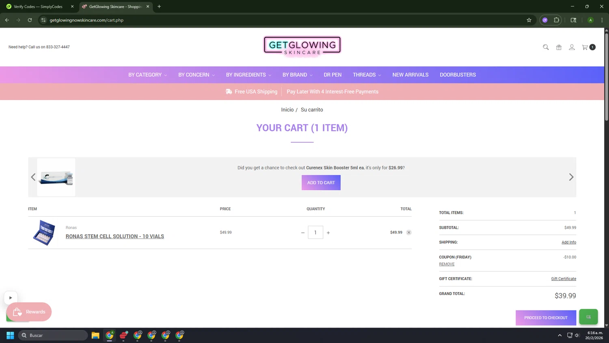Decrease quantity with minus button
The height and width of the screenshot is (343, 609).
click(302, 233)
